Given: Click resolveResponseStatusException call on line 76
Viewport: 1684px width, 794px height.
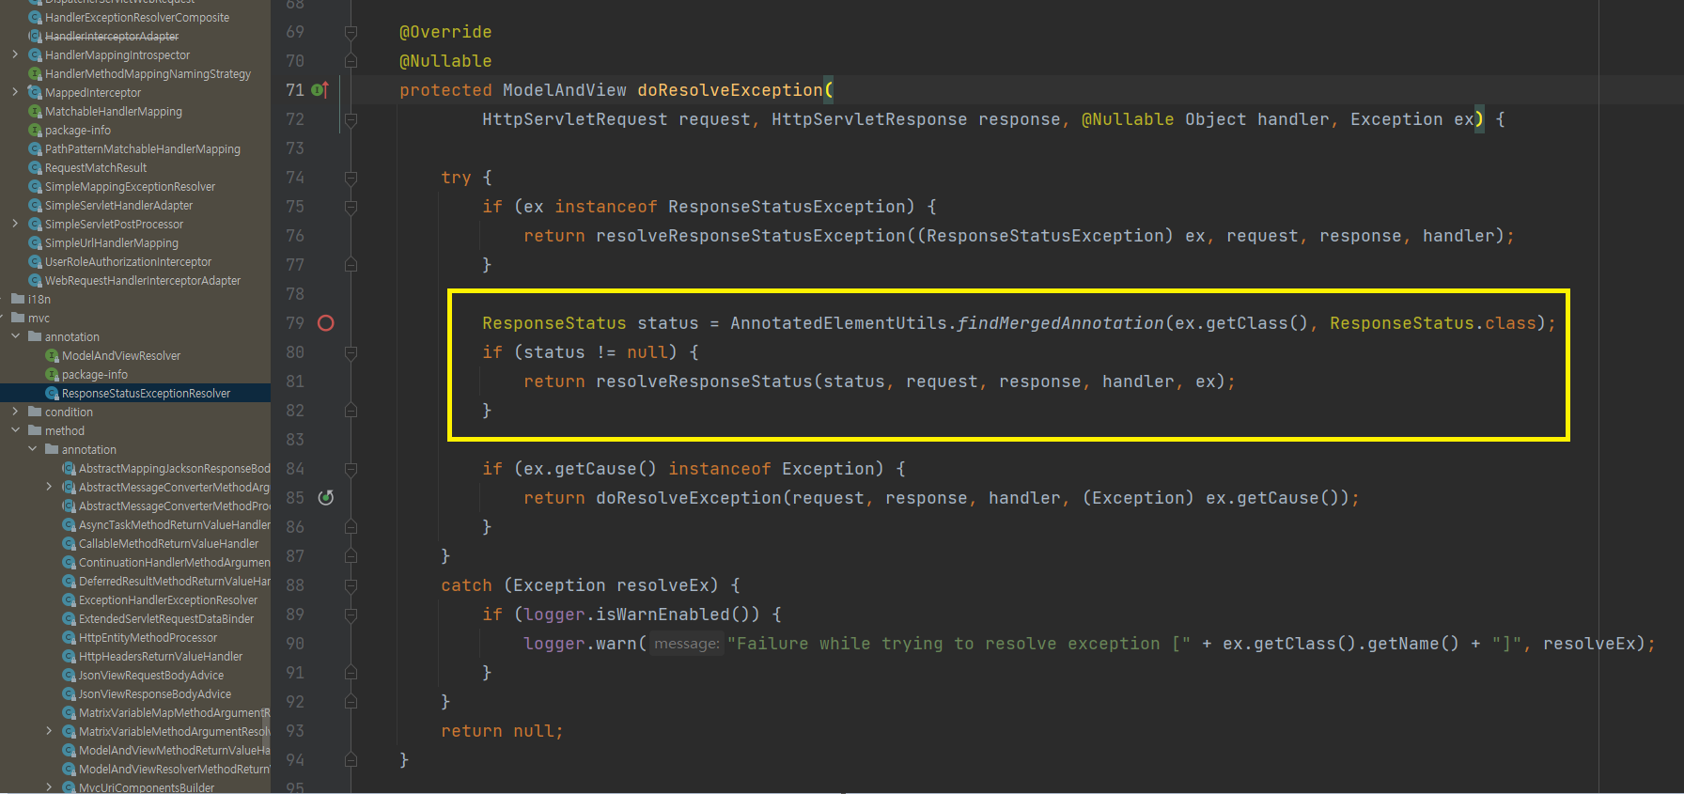Looking at the screenshot, I should (x=751, y=236).
